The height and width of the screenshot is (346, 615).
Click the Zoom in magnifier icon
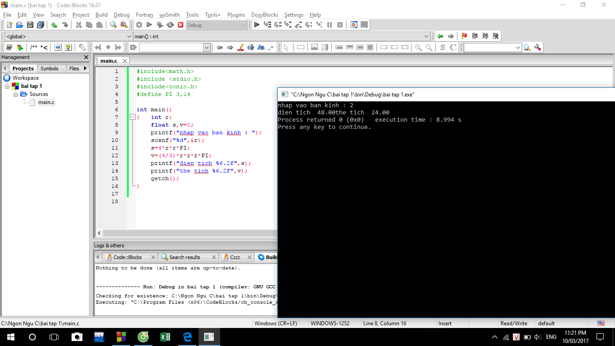click(418, 47)
